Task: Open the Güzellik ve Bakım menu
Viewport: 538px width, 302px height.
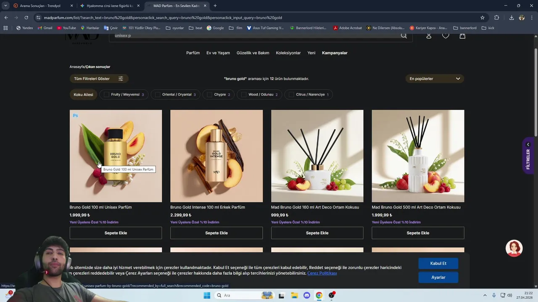Action: coord(253,53)
